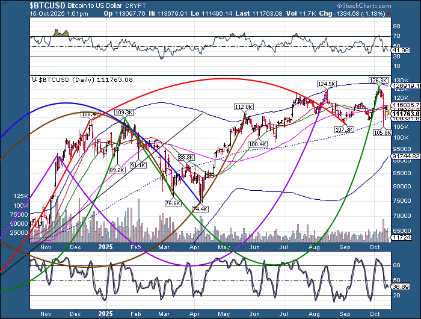
Task: Click the 109.3K price callout
Action: (x=123, y=112)
